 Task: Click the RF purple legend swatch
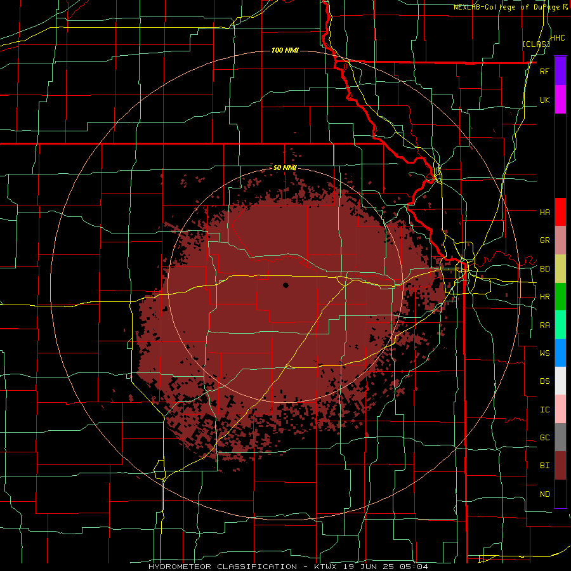pos(560,71)
